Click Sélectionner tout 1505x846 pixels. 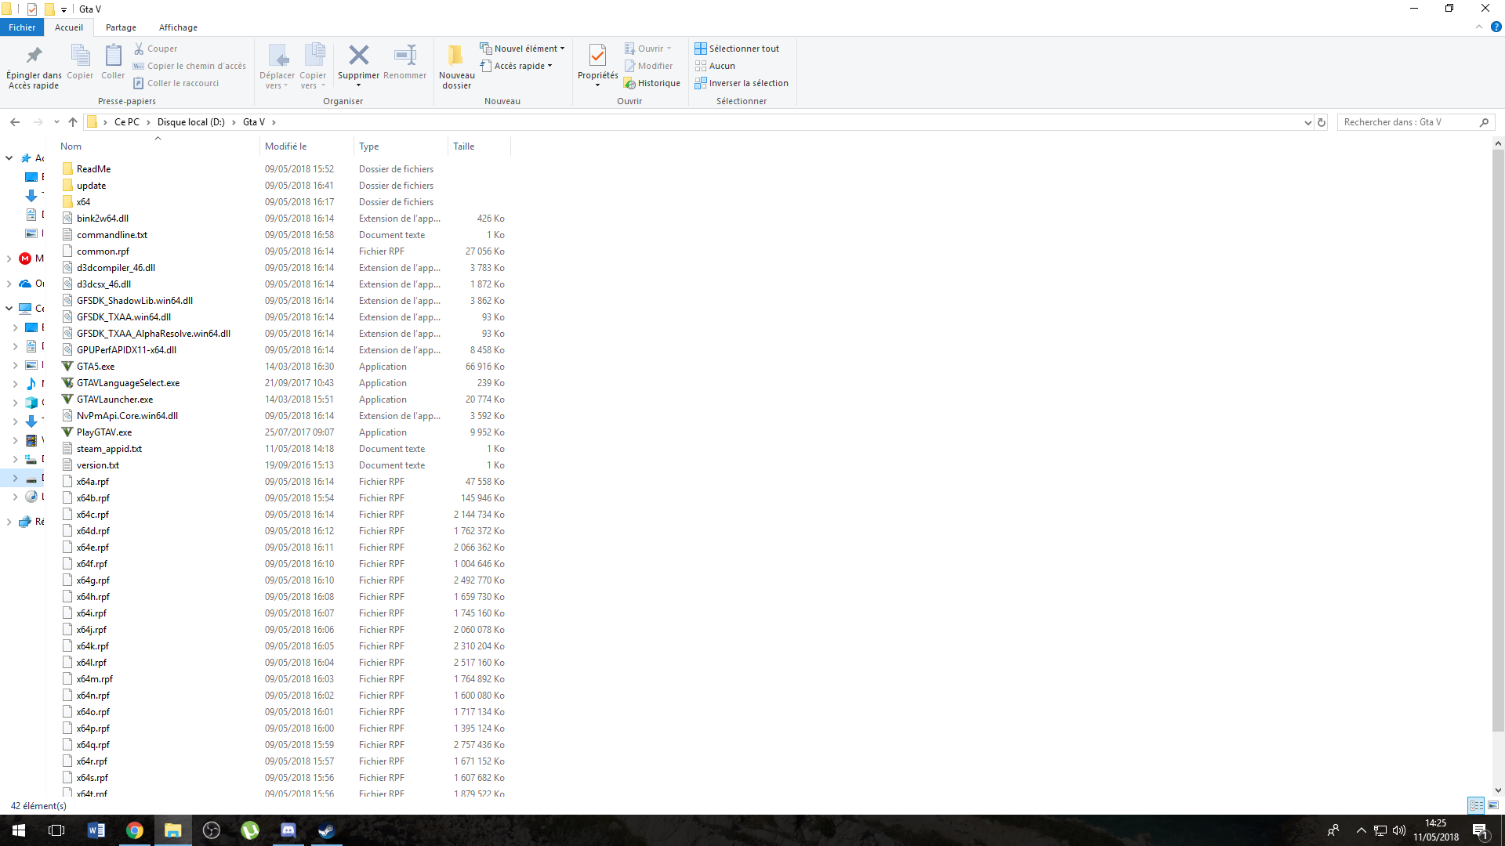(x=737, y=49)
